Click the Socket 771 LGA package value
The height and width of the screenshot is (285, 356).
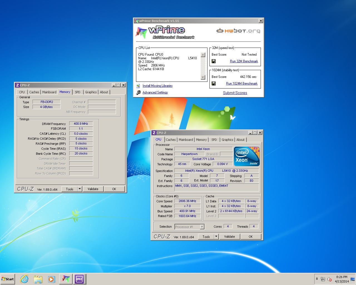pos(203,159)
